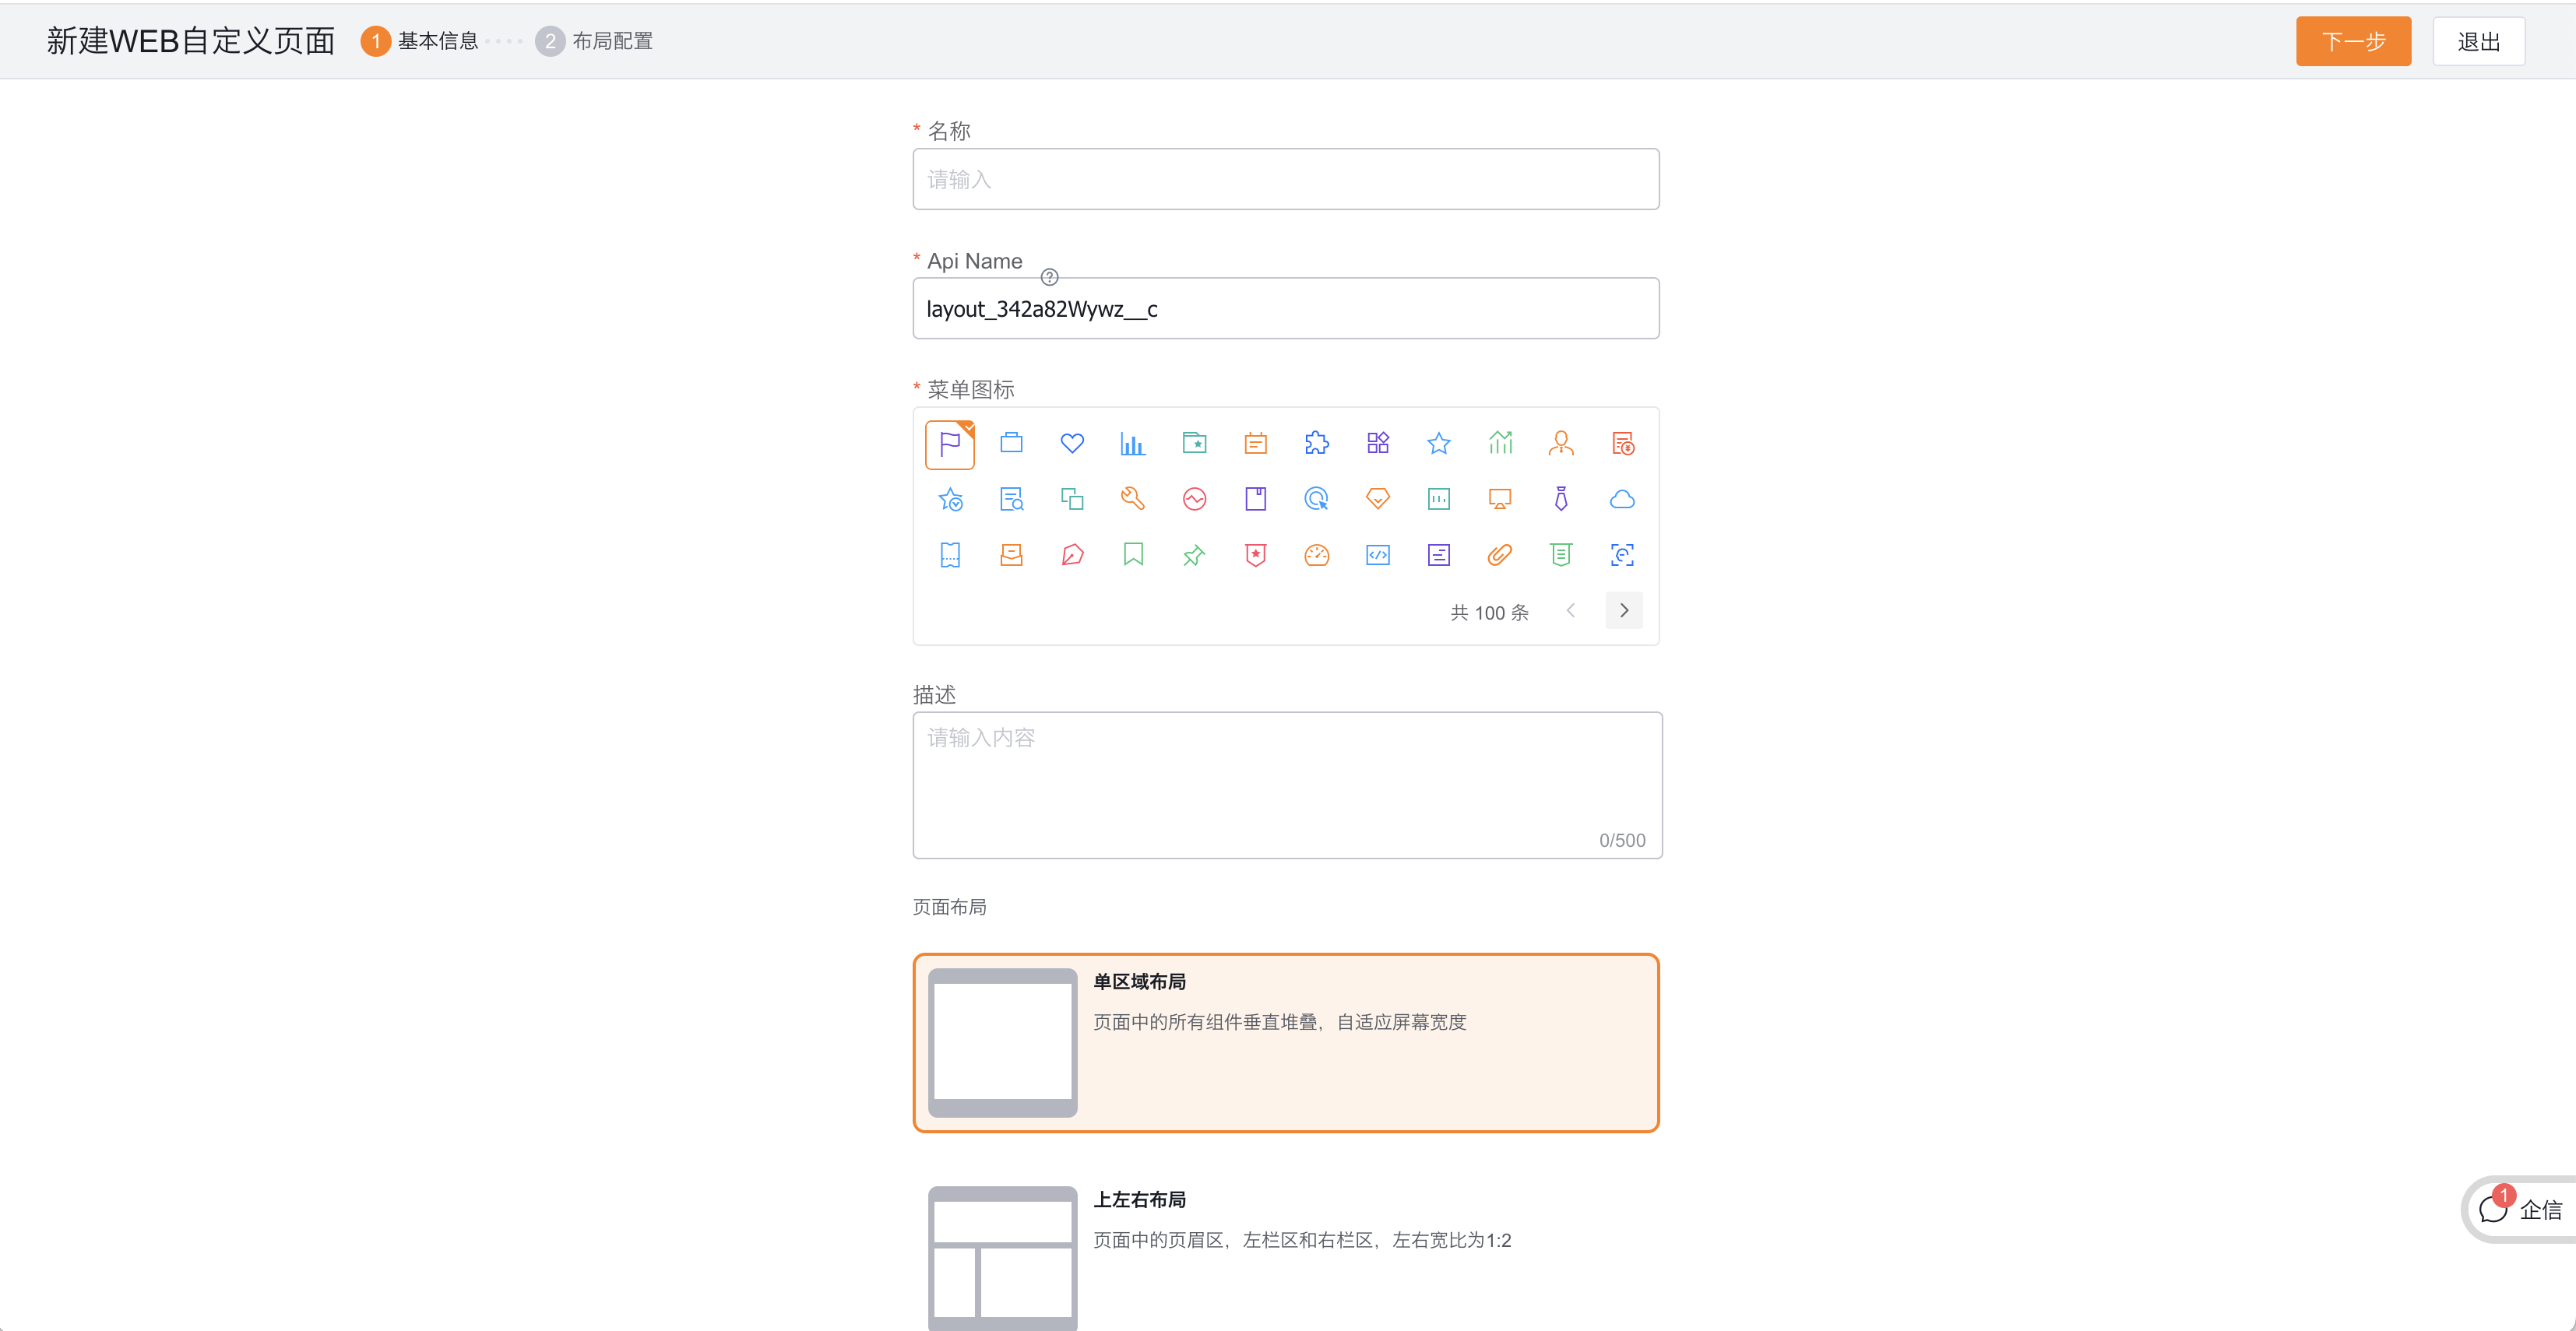Choose the green document banner icon
2576x1331 pixels.
1561,556
